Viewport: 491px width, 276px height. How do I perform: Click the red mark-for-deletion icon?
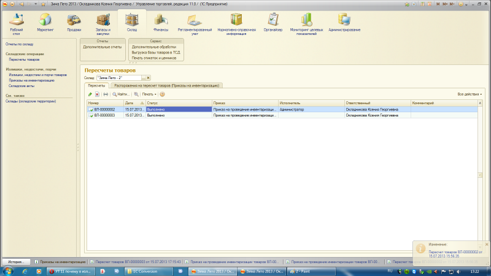tap(97, 94)
